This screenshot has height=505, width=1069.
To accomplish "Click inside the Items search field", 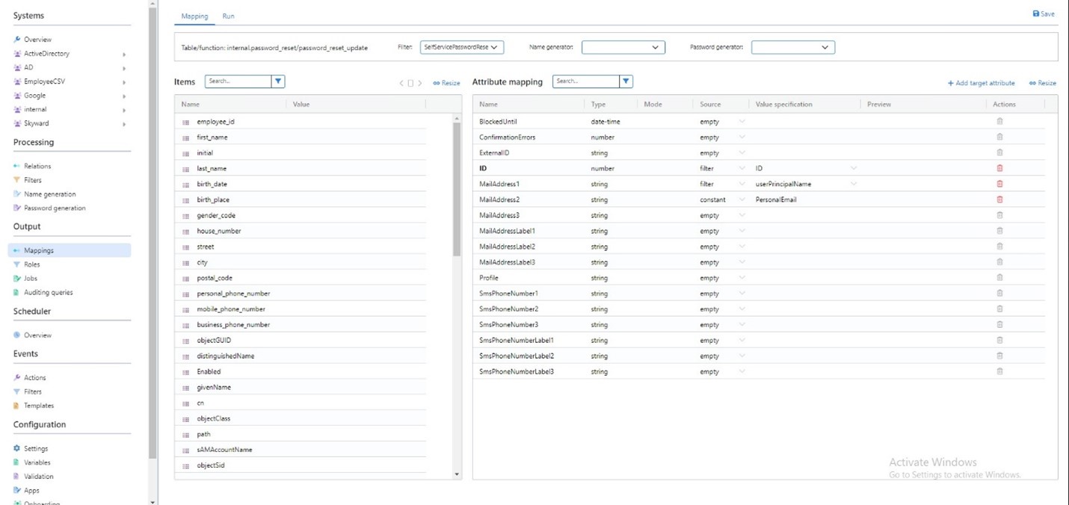I will click(x=236, y=81).
